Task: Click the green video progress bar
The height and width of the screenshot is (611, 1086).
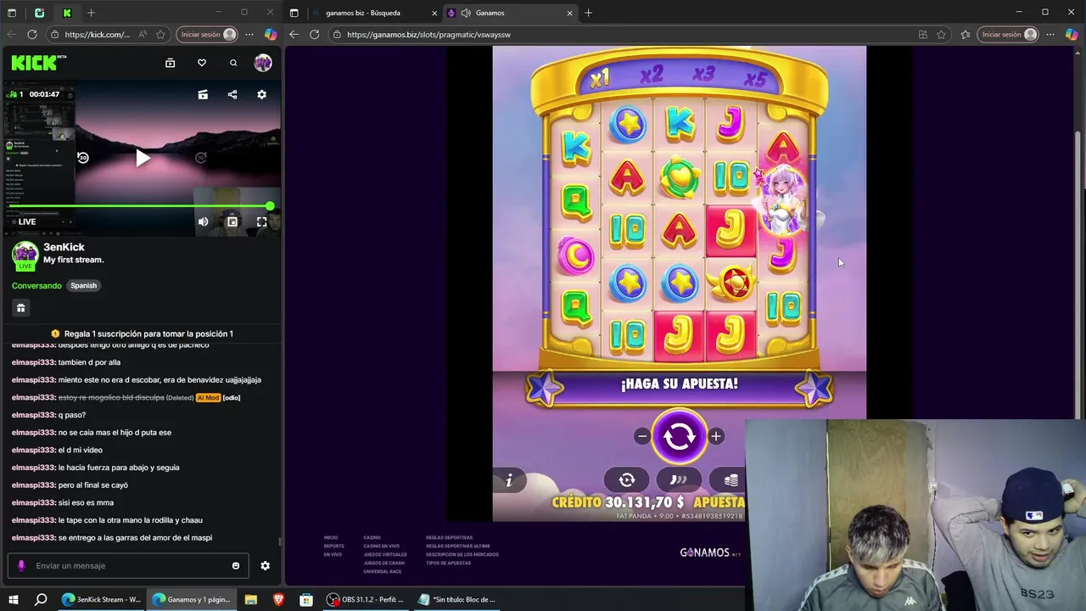Action: pos(140,206)
